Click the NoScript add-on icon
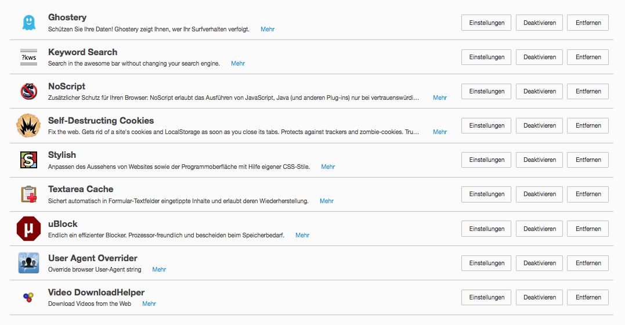Screen dimensions: 625x325 [28, 91]
